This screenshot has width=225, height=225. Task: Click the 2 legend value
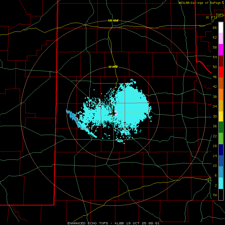215,185
